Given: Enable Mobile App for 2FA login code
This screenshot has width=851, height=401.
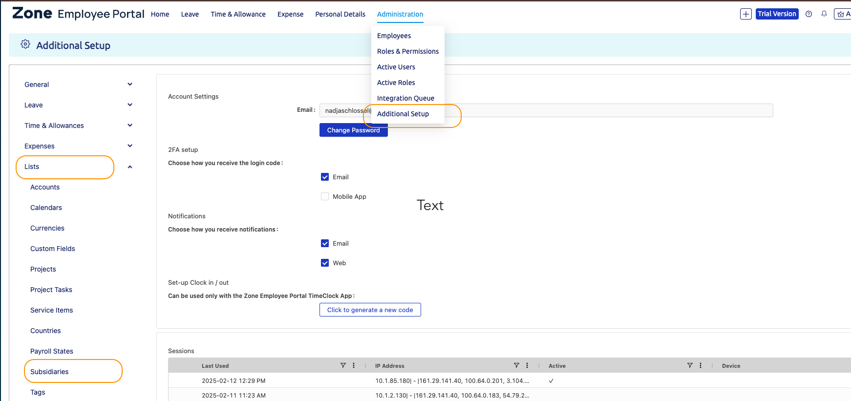Looking at the screenshot, I should coord(325,196).
